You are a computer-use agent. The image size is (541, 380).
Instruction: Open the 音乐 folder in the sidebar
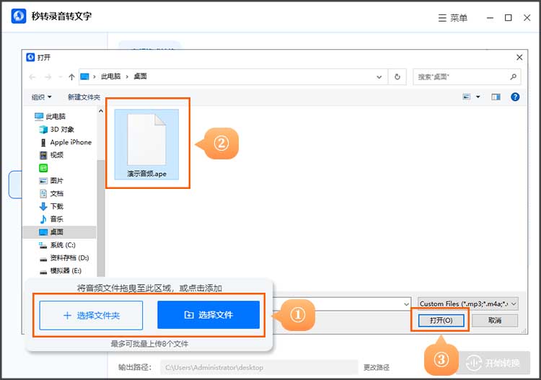pyautogui.click(x=56, y=219)
